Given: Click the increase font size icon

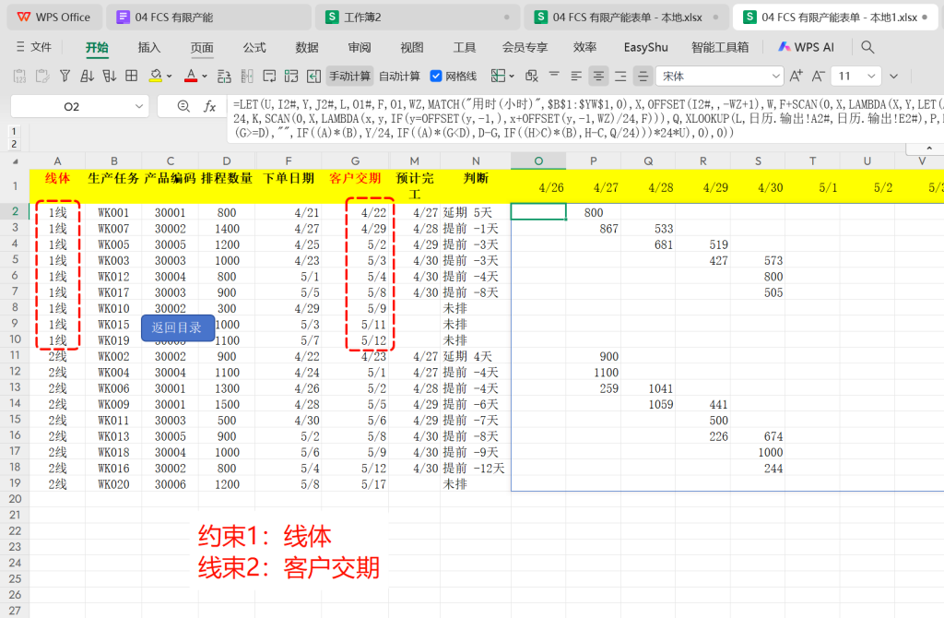Looking at the screenshot, I should click(796, 76).
